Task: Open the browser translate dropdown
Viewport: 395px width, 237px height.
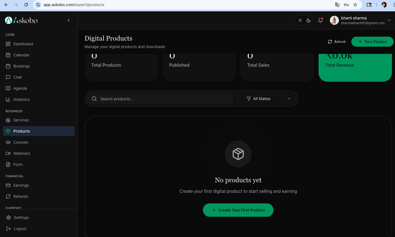Action: [337, 5]
